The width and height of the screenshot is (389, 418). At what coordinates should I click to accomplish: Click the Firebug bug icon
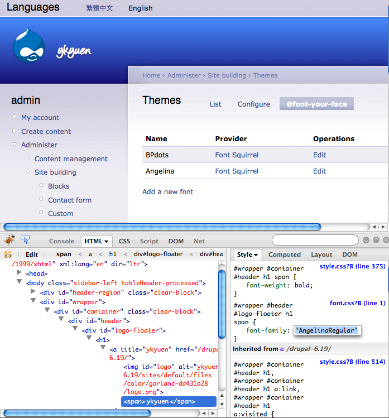[x=9, y=240]
